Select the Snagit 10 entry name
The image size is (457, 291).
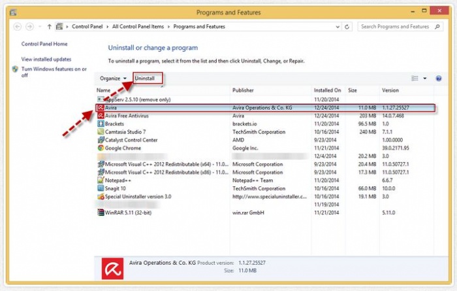[115, 188]
